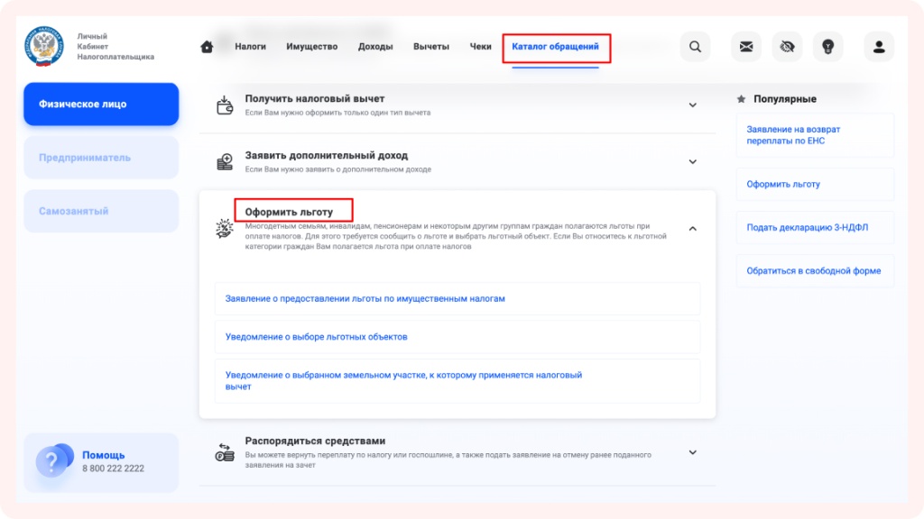Open the user profile icon
The width and height of the screenshot is (924, 519).
coord(879,47)
